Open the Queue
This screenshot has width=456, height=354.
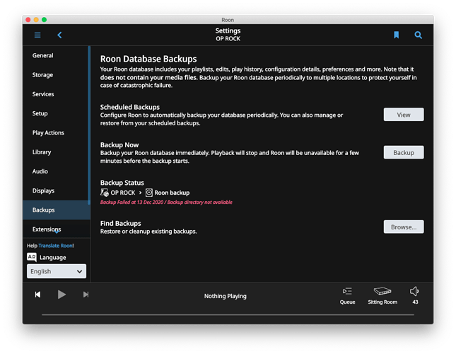pyautogui.click(x=347, y=296)
